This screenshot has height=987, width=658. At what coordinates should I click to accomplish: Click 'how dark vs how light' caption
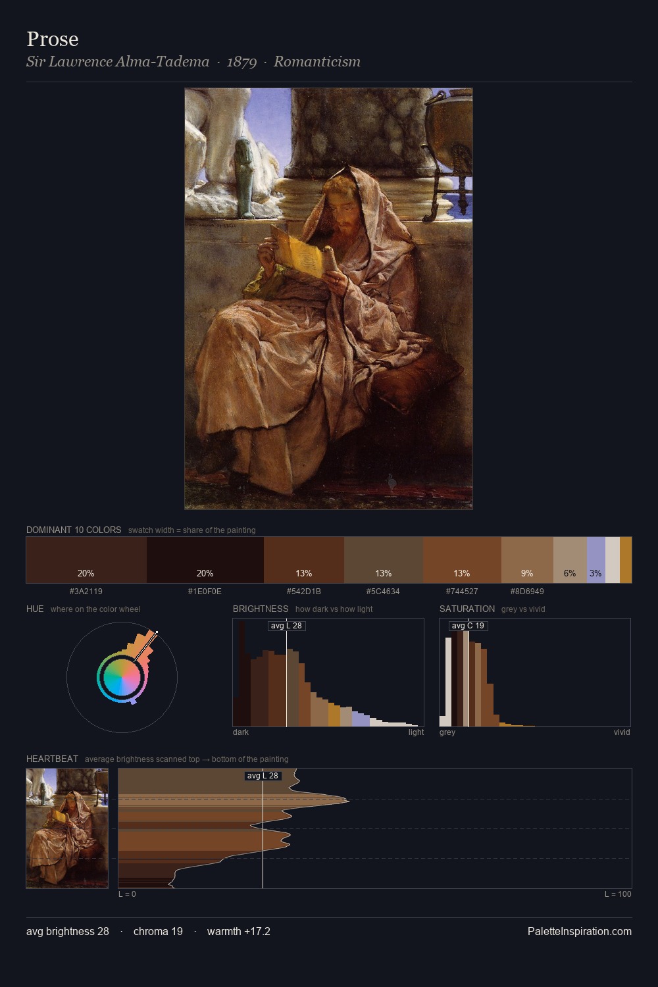tap(334, 609)
